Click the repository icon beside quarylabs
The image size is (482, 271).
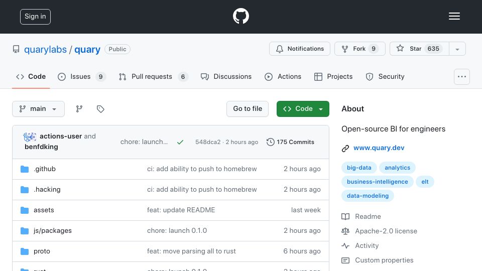16,49
